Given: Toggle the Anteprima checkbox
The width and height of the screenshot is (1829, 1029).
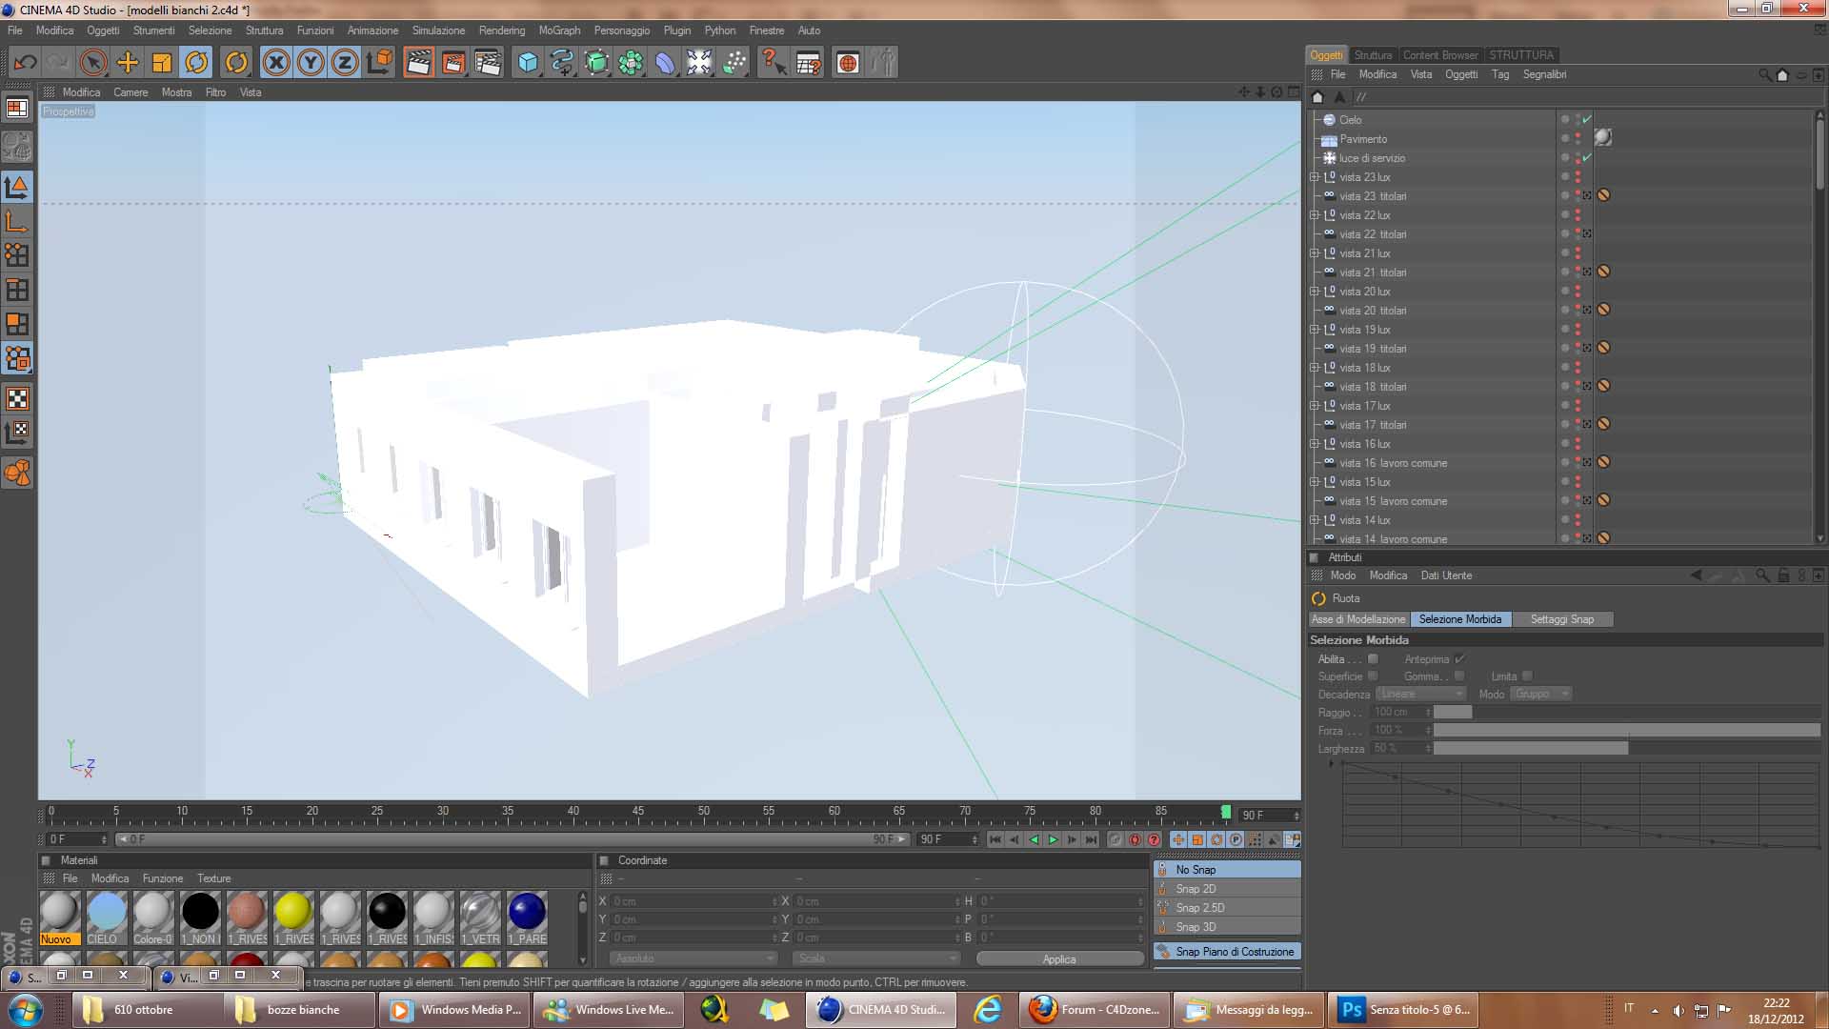Looking at the screenshot, I should 1459,658.
